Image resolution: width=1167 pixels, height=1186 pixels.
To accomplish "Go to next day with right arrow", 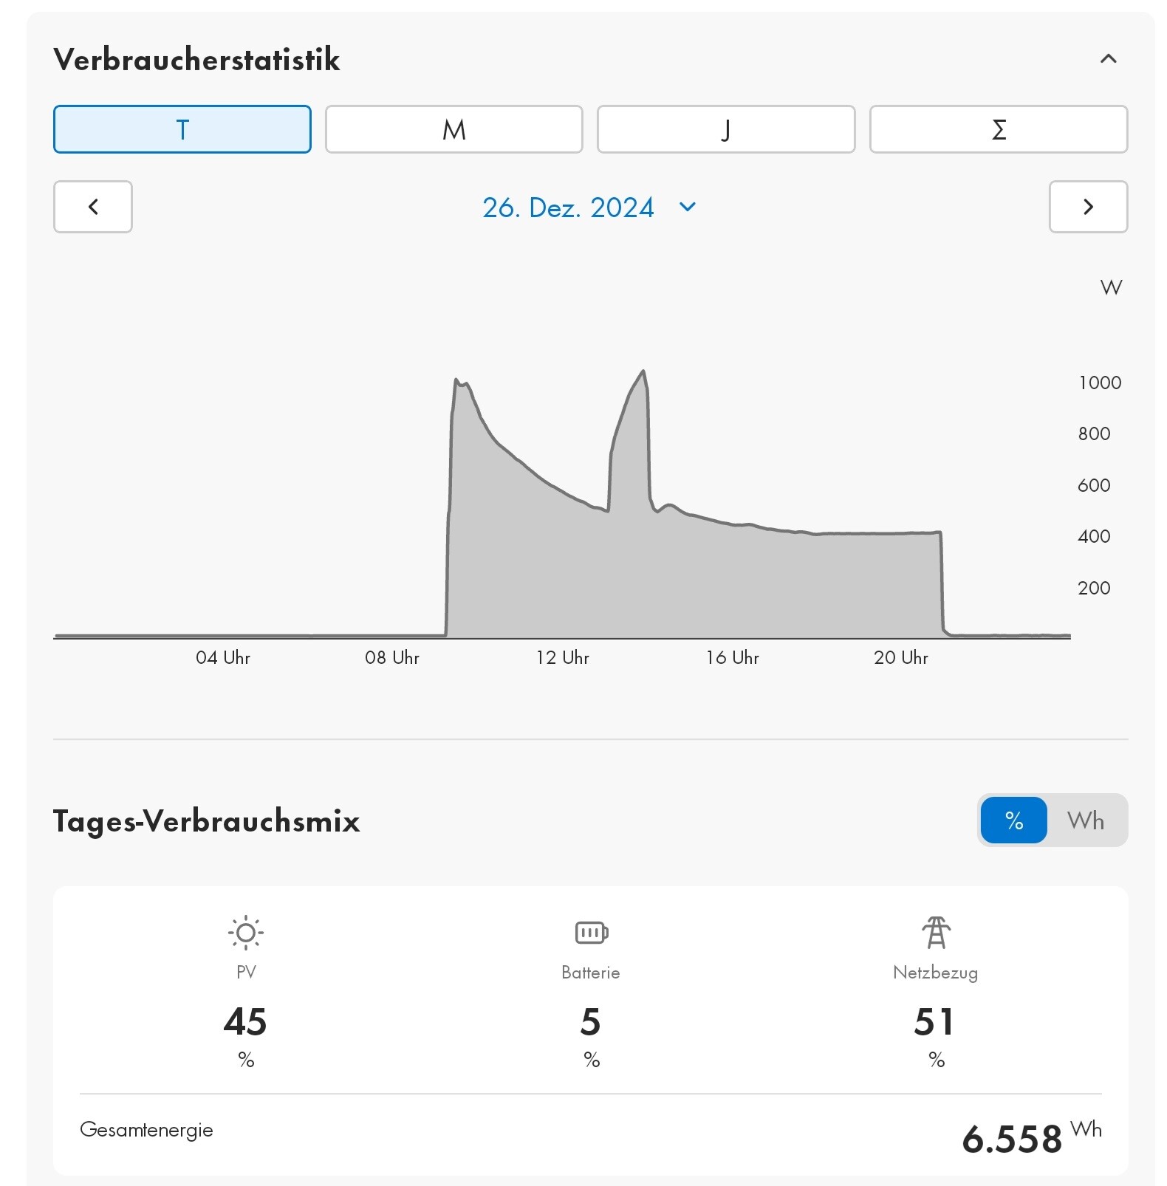I will tap(1088, 207).
